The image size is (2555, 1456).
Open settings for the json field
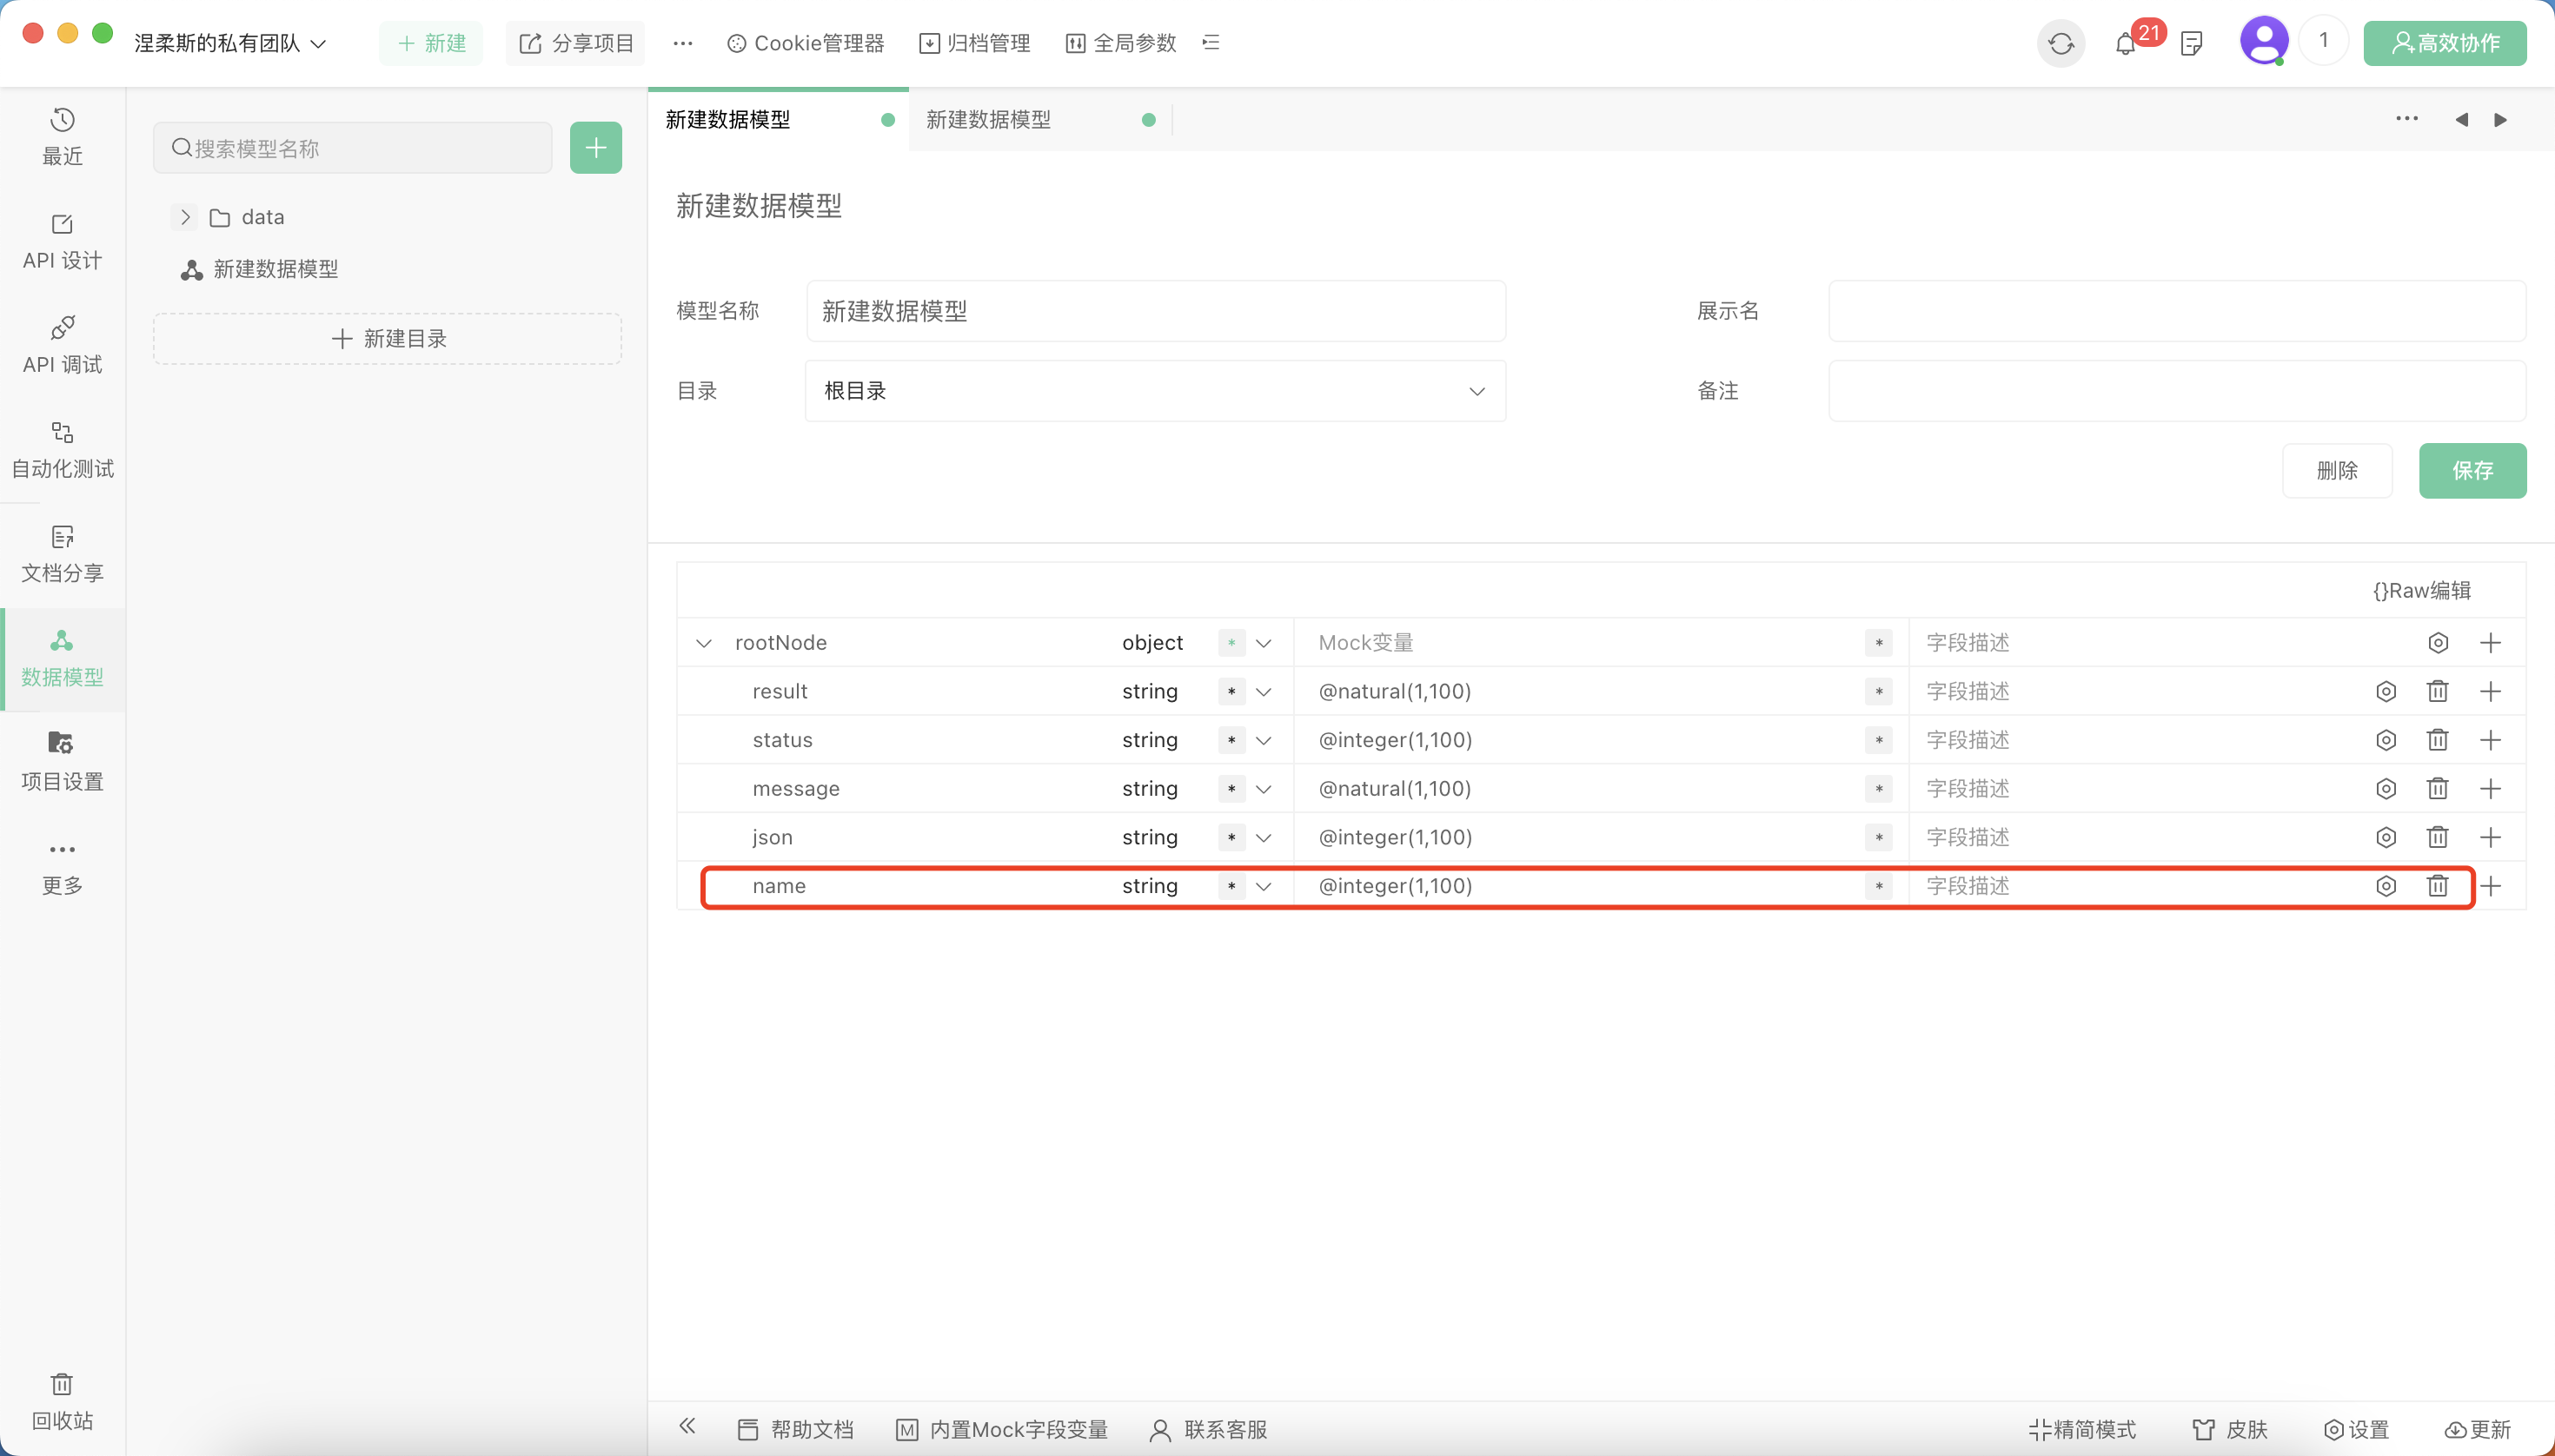pos(2386,837)
